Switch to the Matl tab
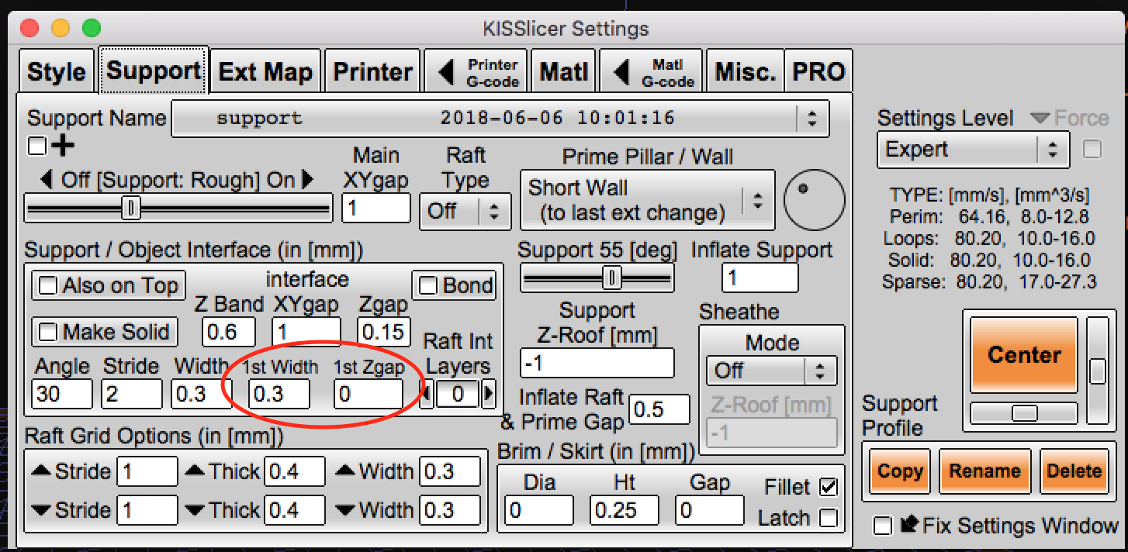The image size is (1128, 552). point(564,72)
